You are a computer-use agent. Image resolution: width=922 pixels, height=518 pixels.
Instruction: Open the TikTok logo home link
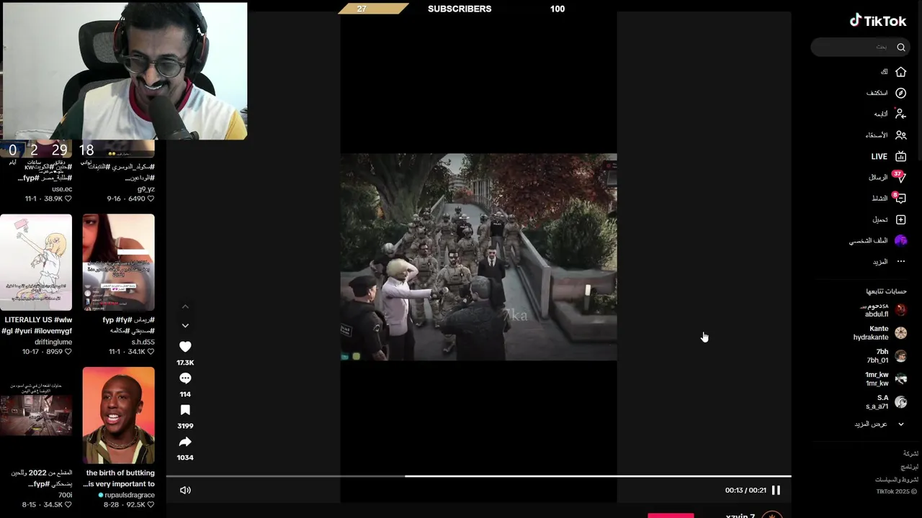click(877, 21)
